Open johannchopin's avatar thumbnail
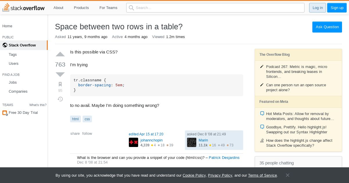 133,142
